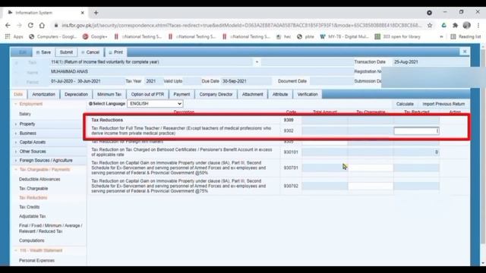Open Final / Fixed / Minimum tax item
486x273 pixels.
tap(51, 228)
